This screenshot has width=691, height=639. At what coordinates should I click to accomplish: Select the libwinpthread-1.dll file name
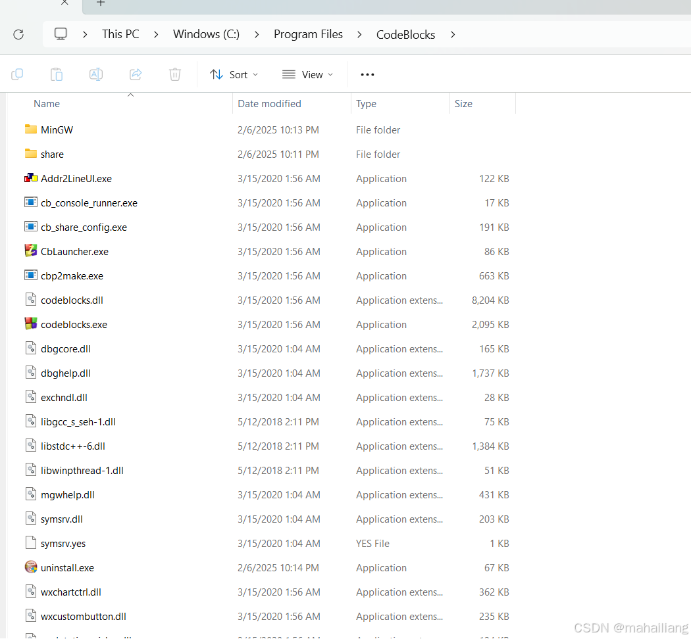coord(82,471)
